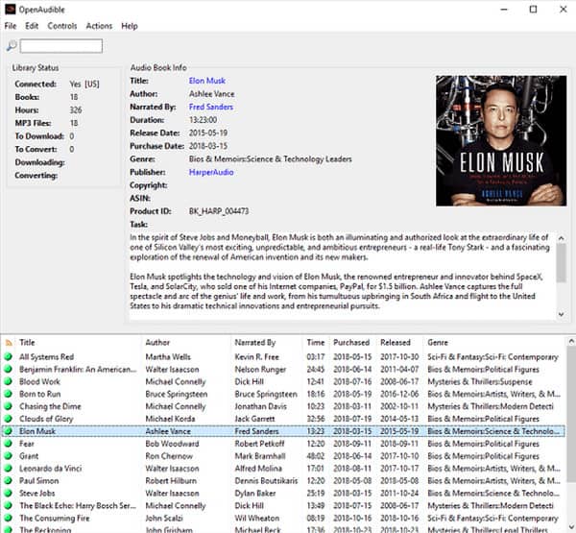Click the Elon Musk cover thumbnail

(501, 141)
